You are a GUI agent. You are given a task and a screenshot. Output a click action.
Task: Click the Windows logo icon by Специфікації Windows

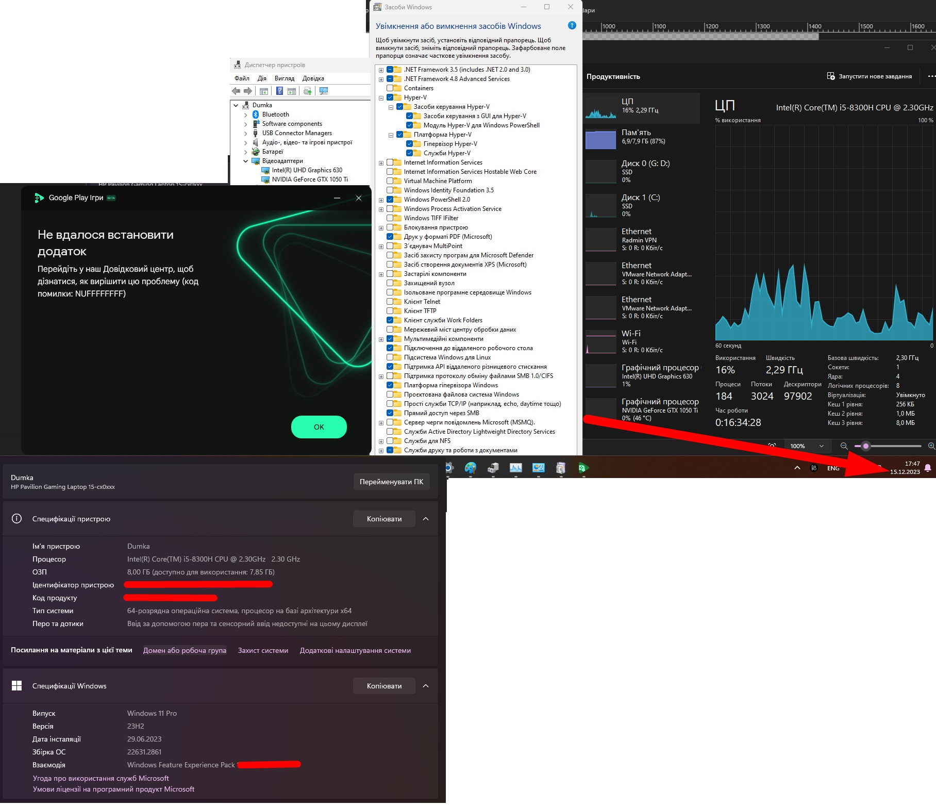[17, 686]
